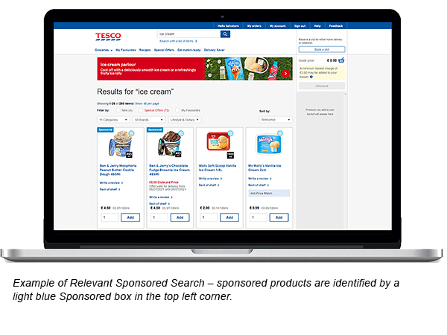This screenshot has width=447, height=335.
Task: Click the Book a slot button
Action: pyautogui.click(x=321, y=49)
